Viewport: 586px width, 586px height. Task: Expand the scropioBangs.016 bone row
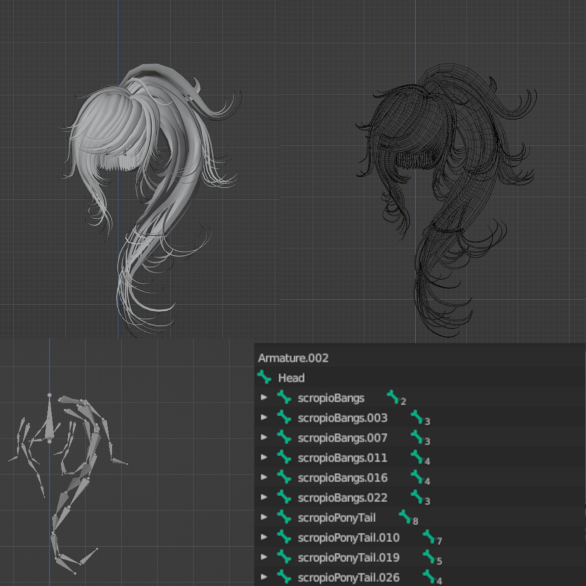264,477
